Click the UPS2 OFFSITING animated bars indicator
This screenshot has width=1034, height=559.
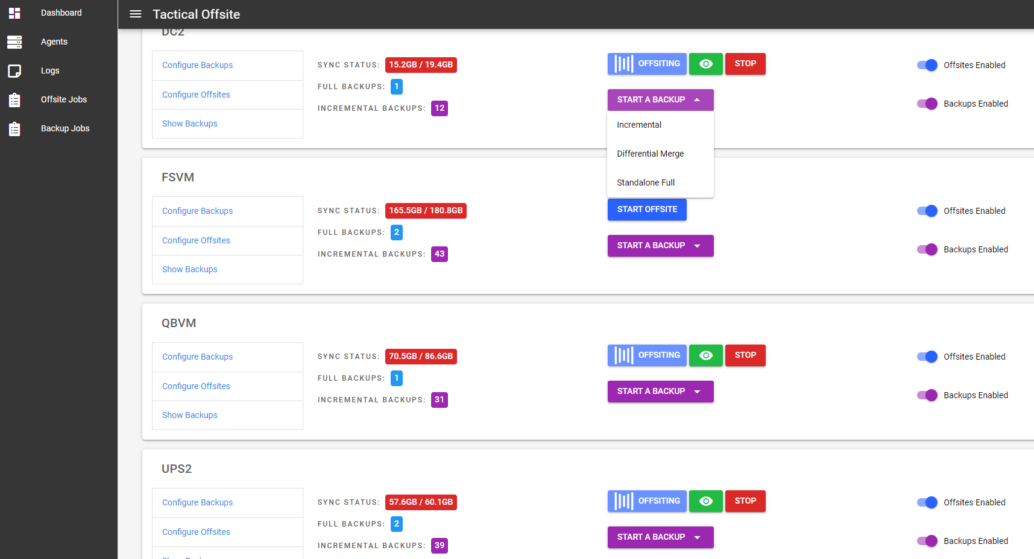pyautogui.click(x=624, y=501)
